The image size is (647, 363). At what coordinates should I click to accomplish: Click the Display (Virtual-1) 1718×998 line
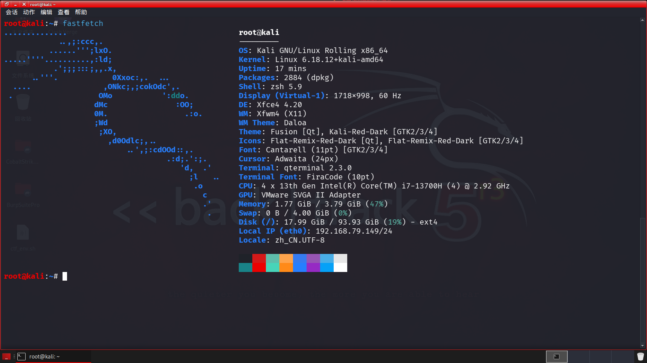tap(320, 96)
